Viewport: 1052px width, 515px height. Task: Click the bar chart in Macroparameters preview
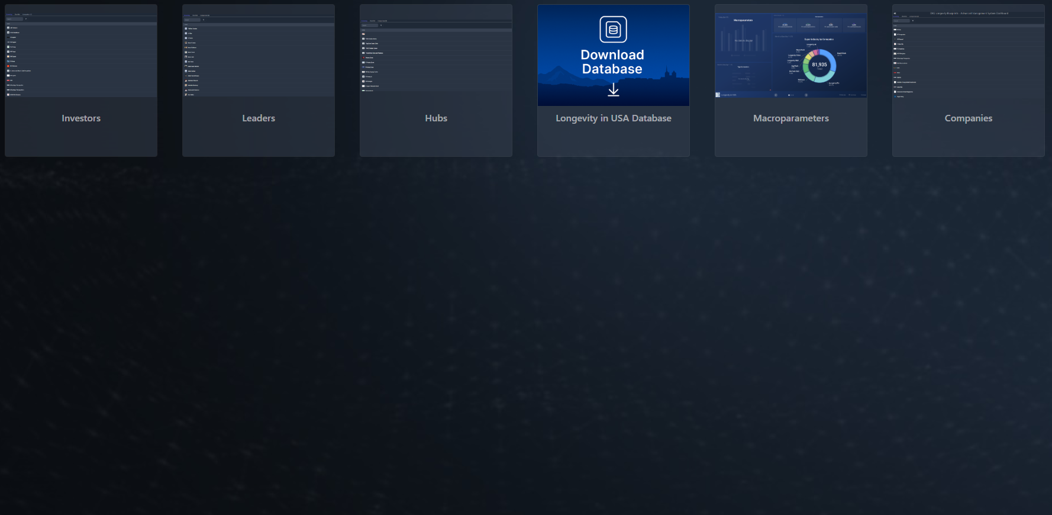pos(743,40)
